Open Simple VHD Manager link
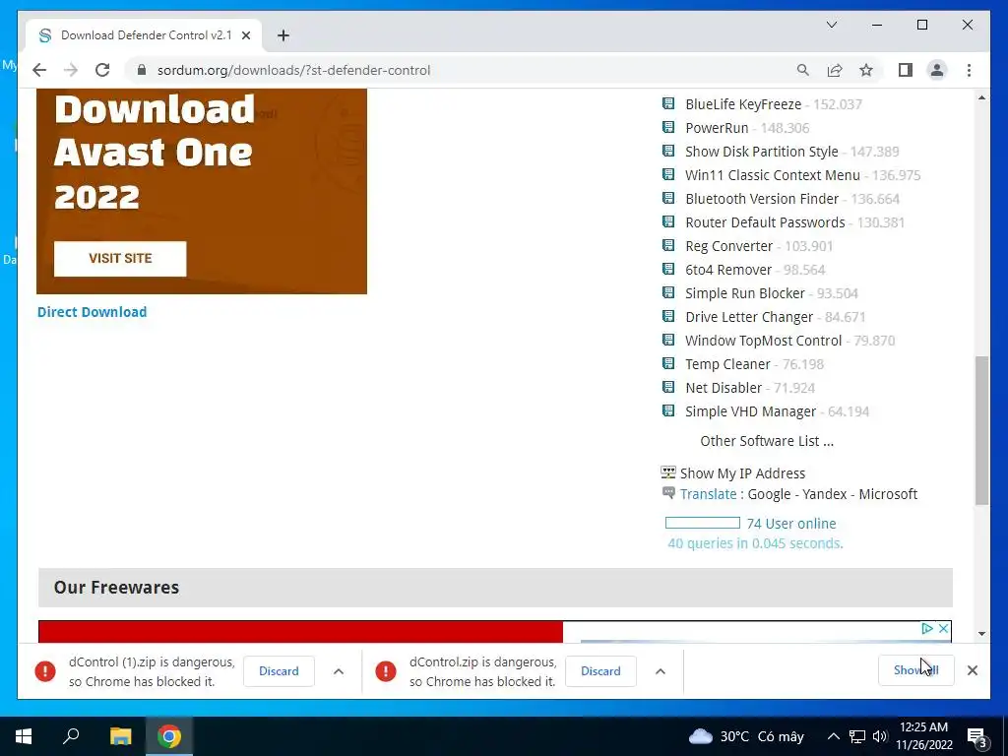Image resolution: width=1008 pixels, height=756 pixels. point(750,411)
